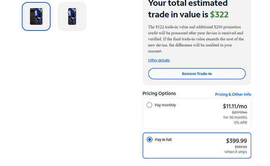The height and width of the screenshot is (166, 270).
Task: Click the $399.99 full price
Action: (x=236, y=141)
